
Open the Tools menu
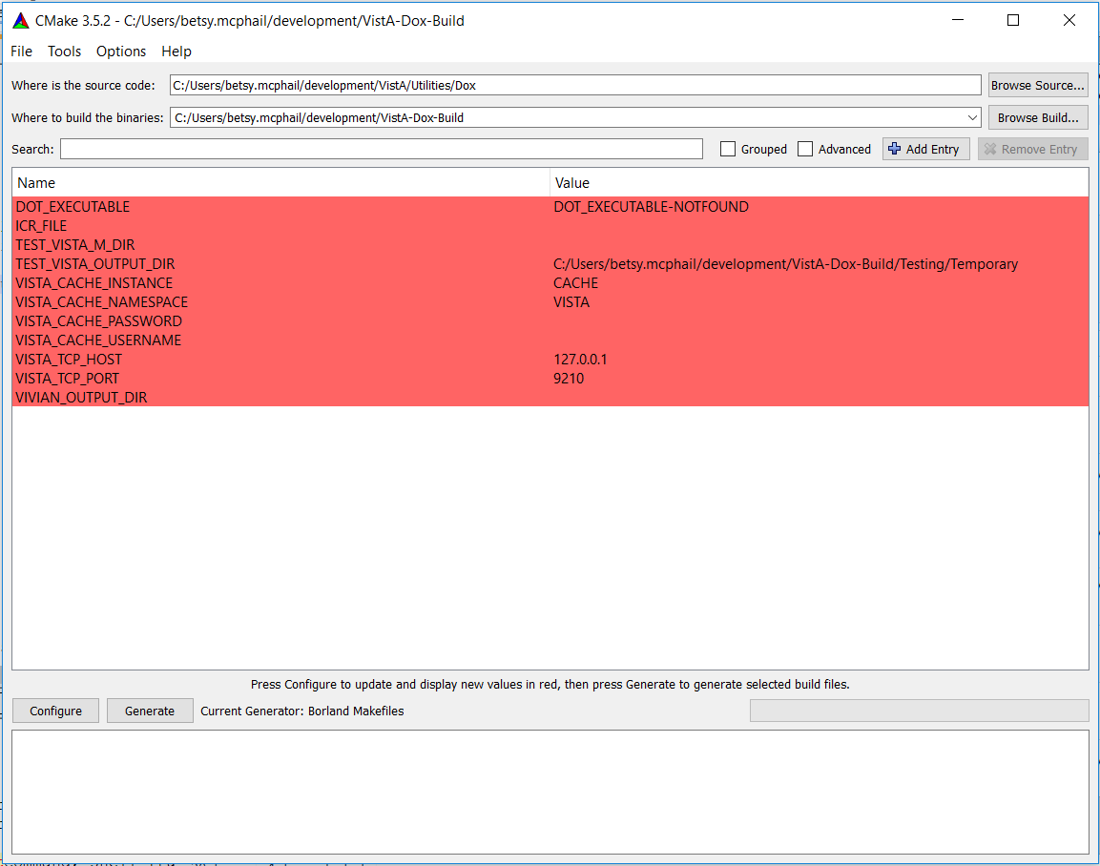click(x=65, y=51)
